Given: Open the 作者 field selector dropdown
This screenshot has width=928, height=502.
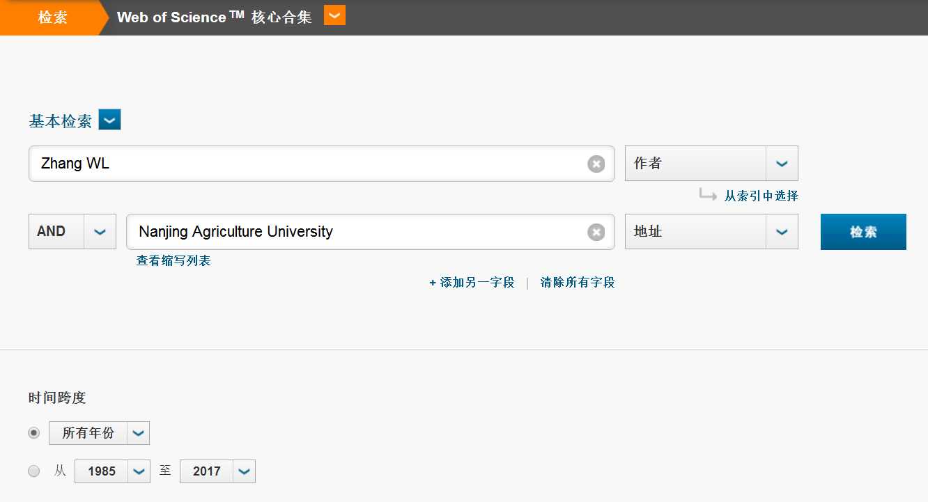Looking at the screenshot, I should (711, 164).
